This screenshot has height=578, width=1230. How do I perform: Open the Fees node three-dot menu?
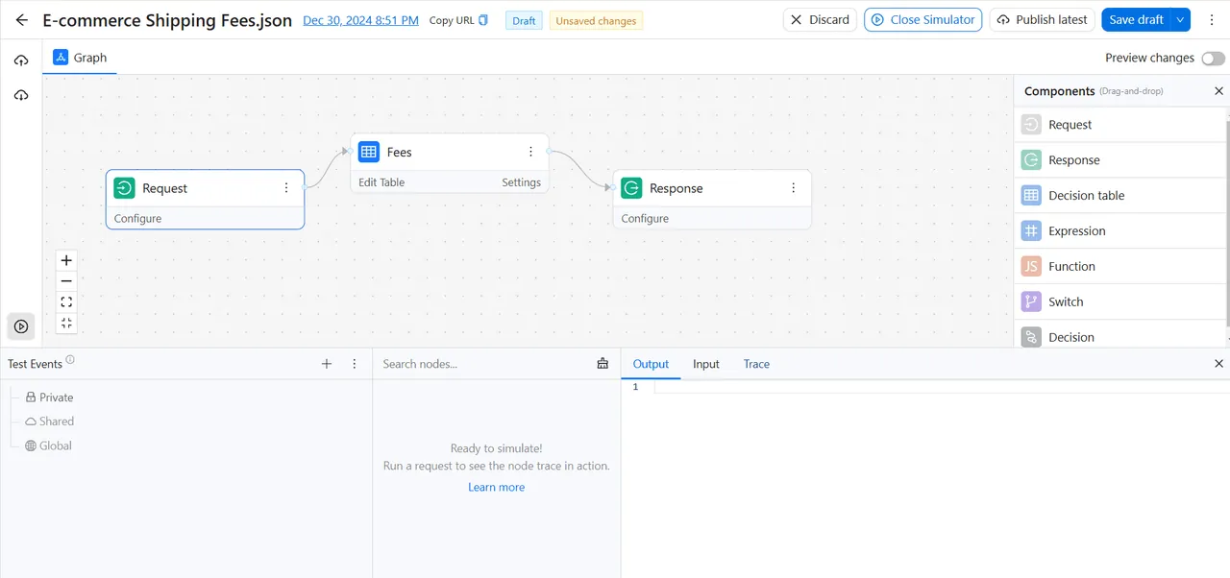[x=530, y=152]
